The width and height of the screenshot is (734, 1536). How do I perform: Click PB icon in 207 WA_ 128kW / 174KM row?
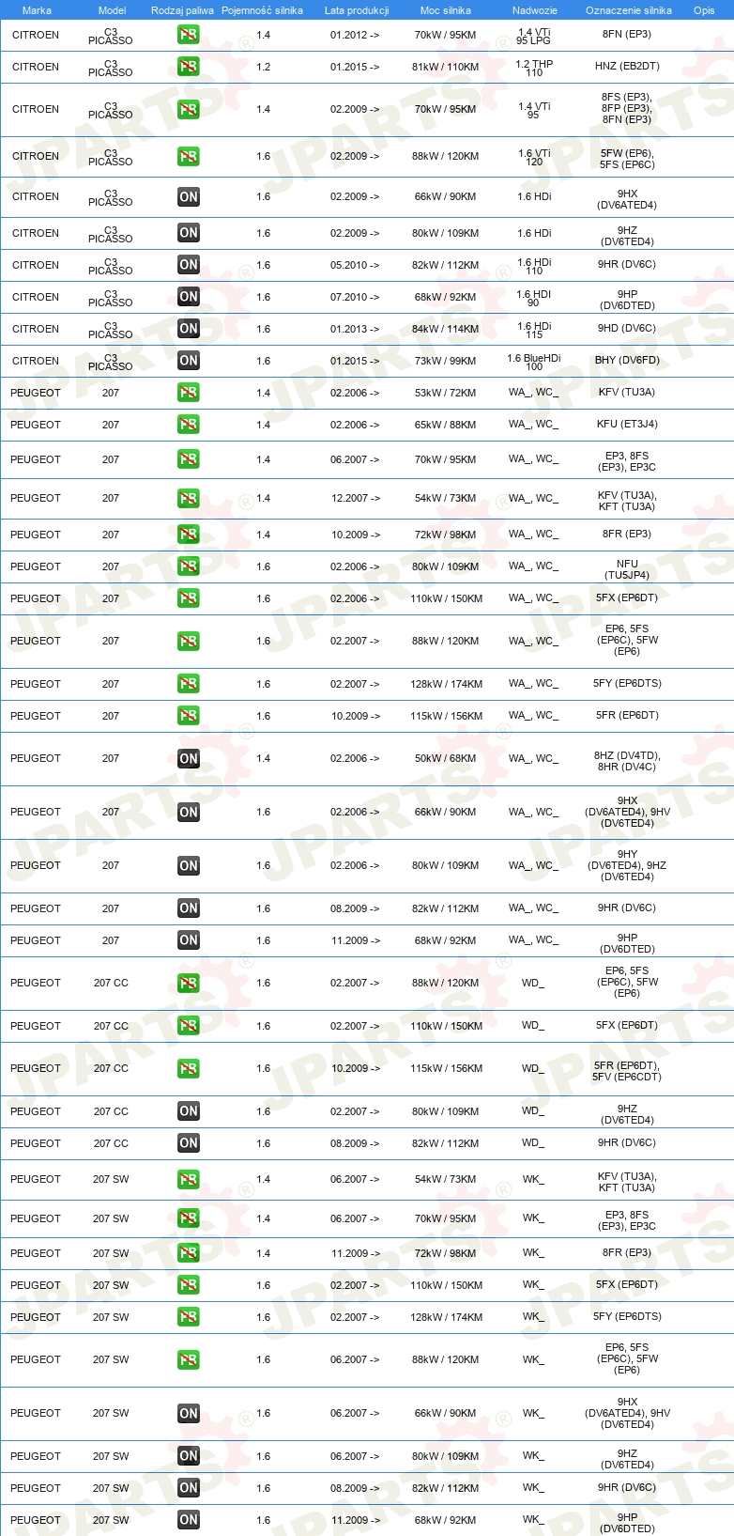pos(189,684)
